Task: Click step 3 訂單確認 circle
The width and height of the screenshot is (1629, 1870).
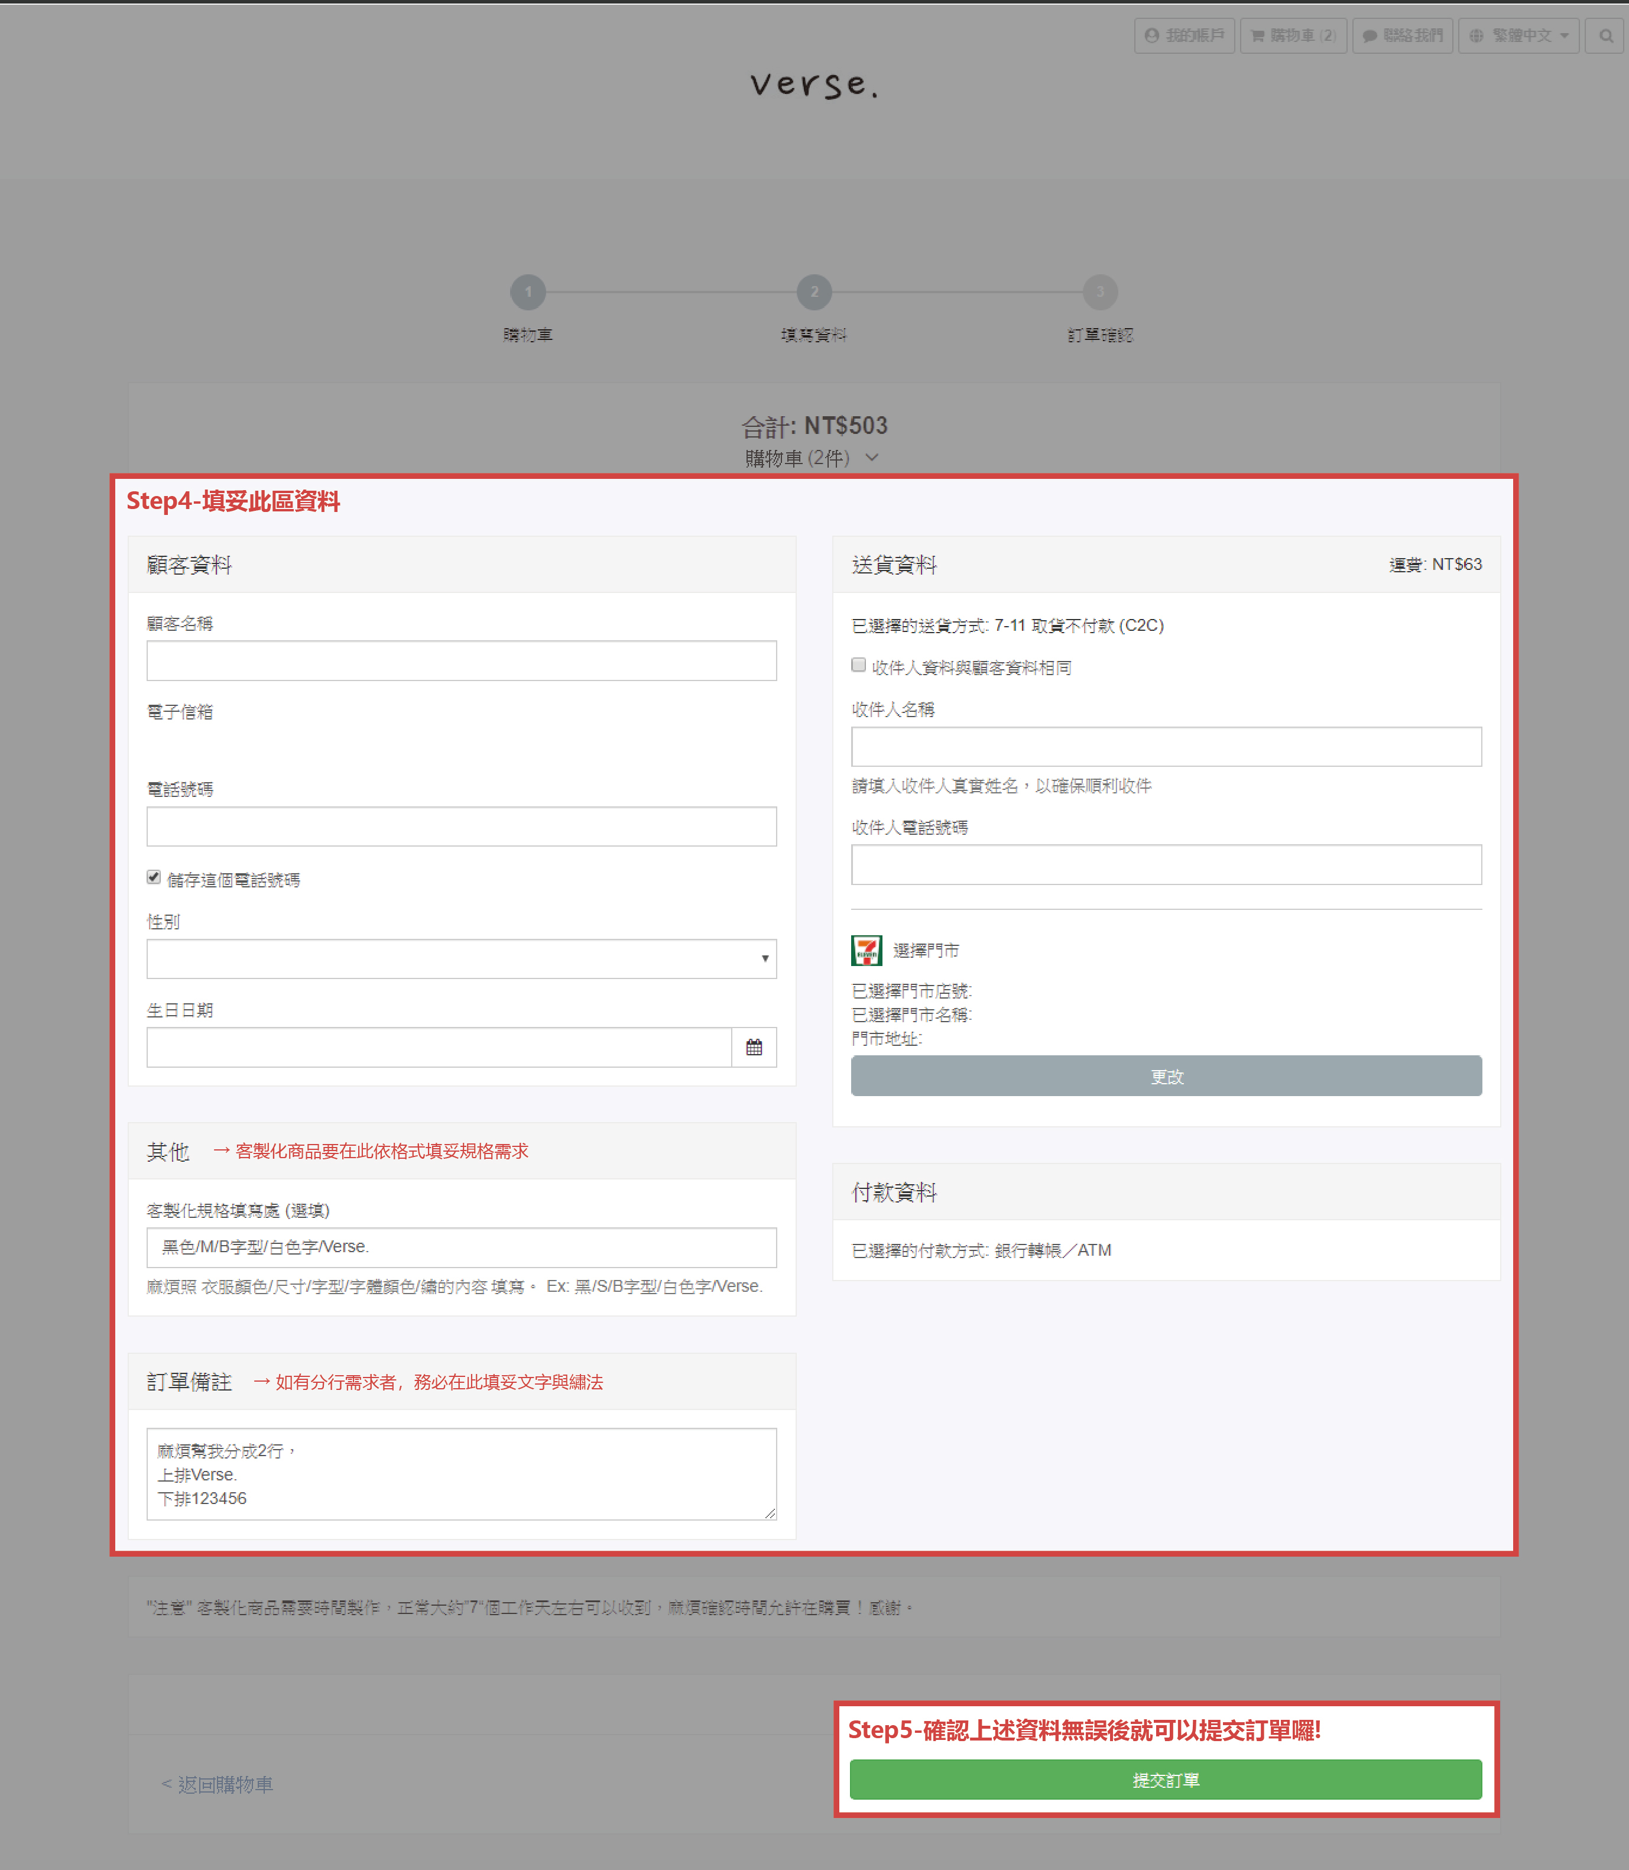Action: [1100, 292]
